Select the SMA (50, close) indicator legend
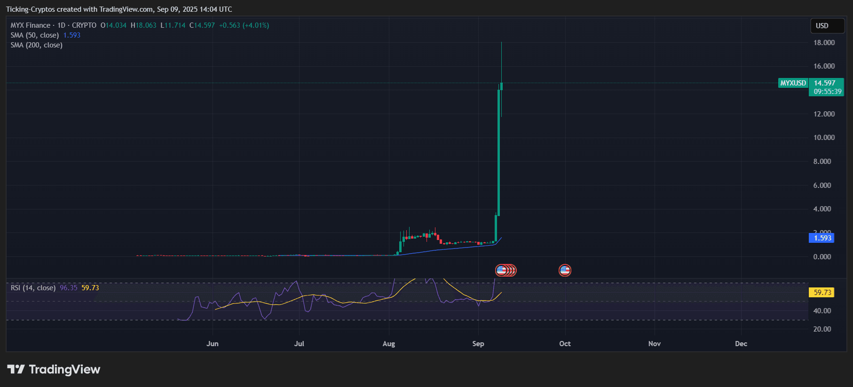Image resolution: width=853 pixels, height=387 pixels. (x=35, y=35)
